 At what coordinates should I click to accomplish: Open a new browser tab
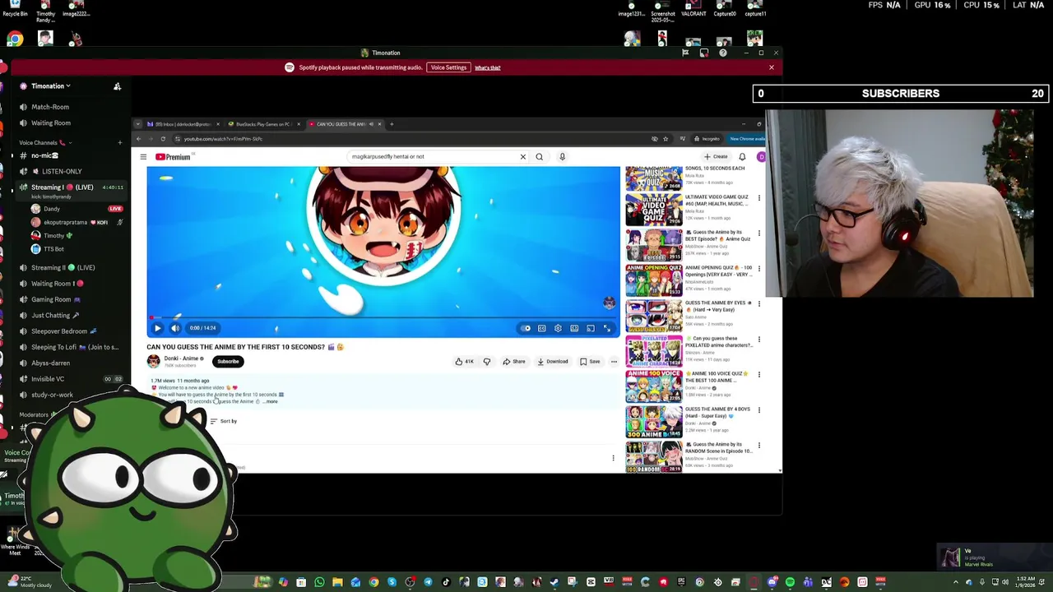(x=392, y=124)
